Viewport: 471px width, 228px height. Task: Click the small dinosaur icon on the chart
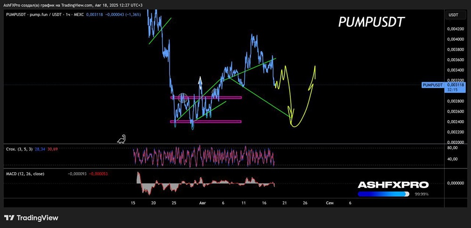[x=122, y=139]
